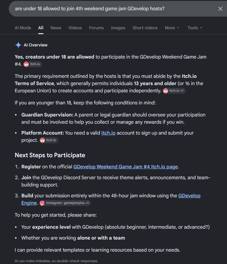Open the Images tab

(x=118, y=28)
